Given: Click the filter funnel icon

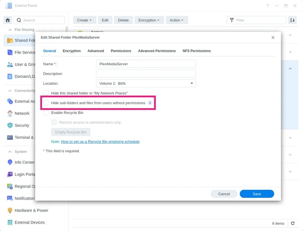Looking at the screenshot, I should coord(232,20).
